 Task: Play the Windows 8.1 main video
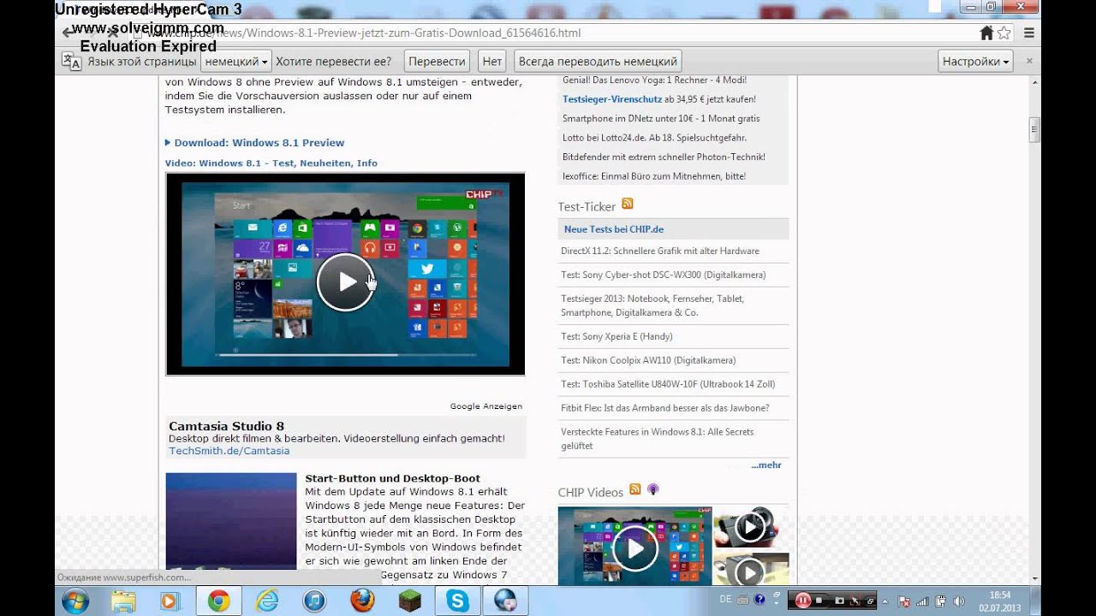coord(345,281)
